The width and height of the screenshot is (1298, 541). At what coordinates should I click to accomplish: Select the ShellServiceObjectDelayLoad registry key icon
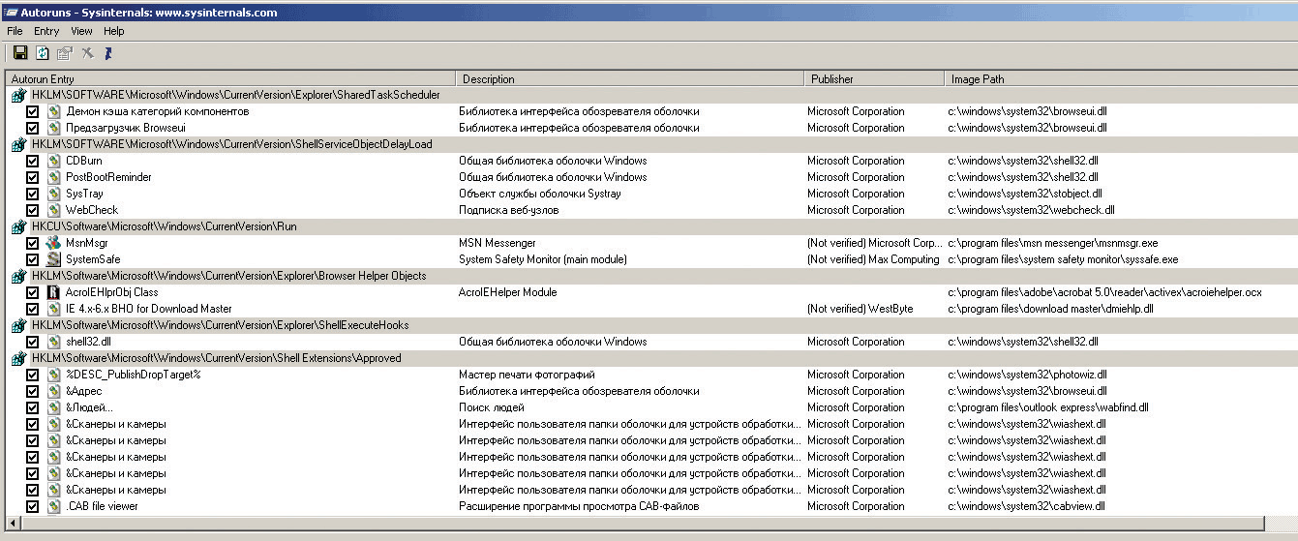click(18, 144)
